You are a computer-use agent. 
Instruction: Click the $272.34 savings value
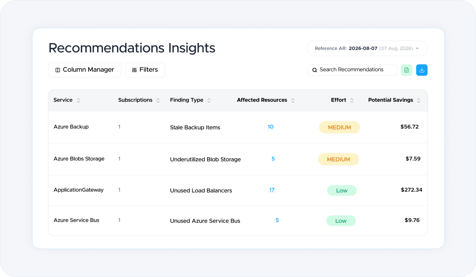[412, 190]
